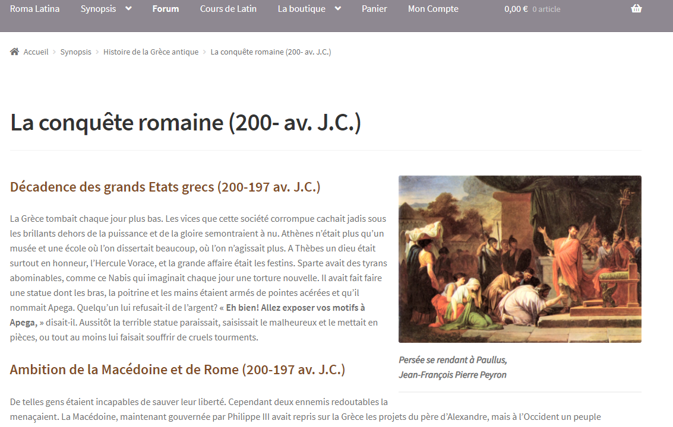Screen dimensions: 673x427
Task: Expand La boutique dropdown chevron
Action: click(338, 9)
